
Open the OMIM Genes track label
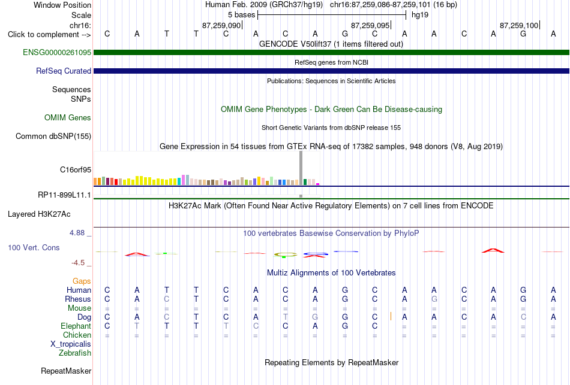[67, 117]
